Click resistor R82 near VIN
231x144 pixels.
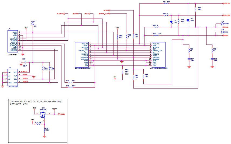122,71
